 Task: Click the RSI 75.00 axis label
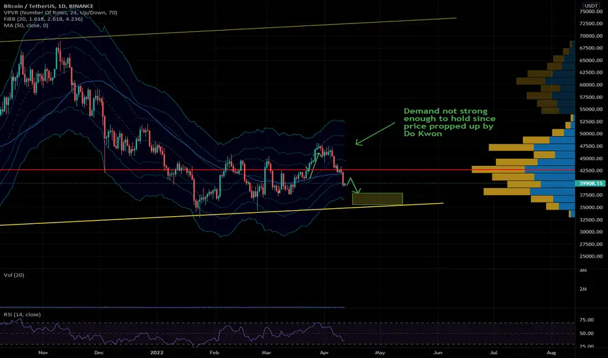[x=586, y=320]
